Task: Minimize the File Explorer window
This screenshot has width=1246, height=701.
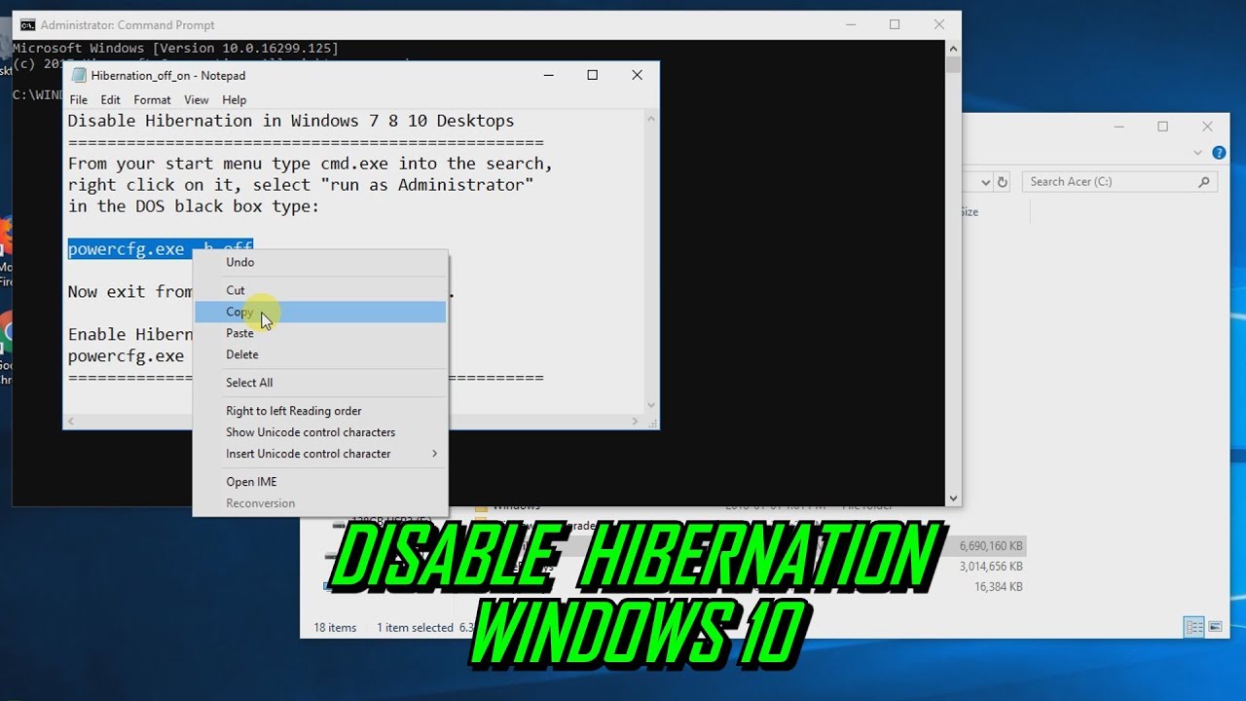Action: click(1118, 127)
